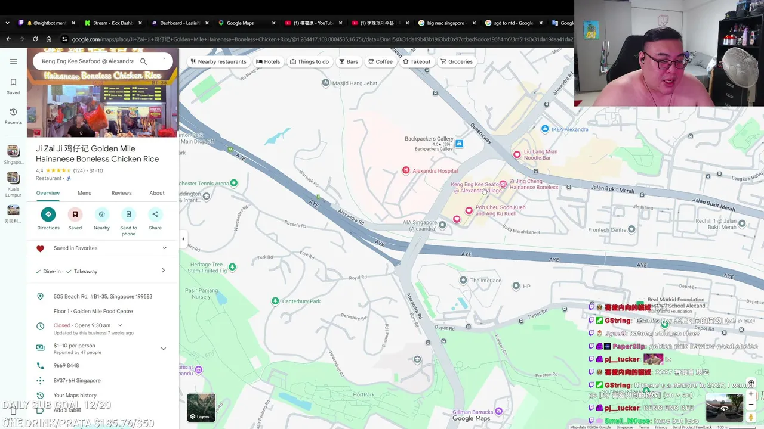
Task: Click the browser home button
Action: 49,39
